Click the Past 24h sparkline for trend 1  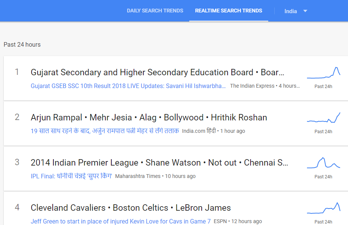(324, 72)
